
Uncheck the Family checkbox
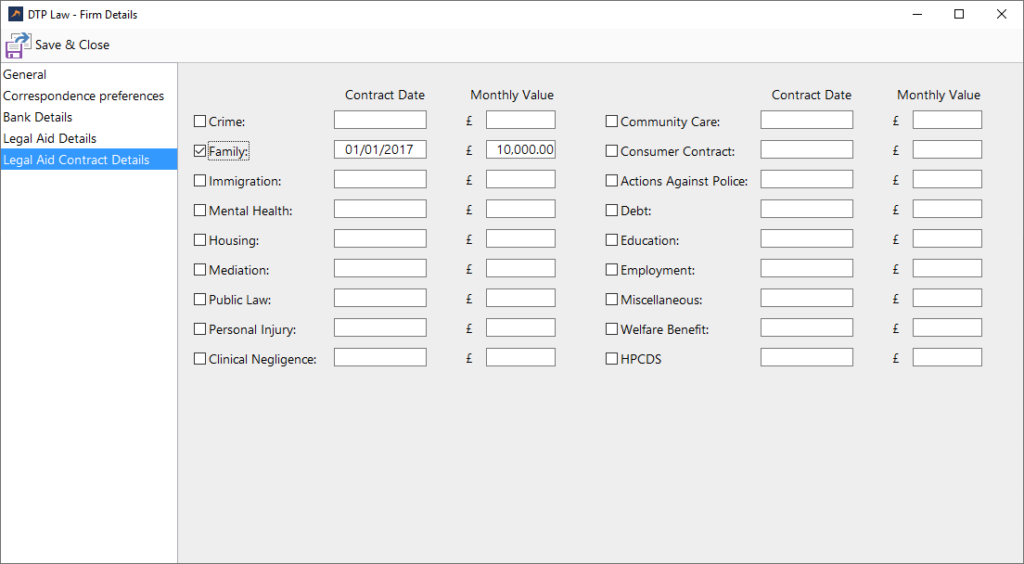click(x=199, y=151)
